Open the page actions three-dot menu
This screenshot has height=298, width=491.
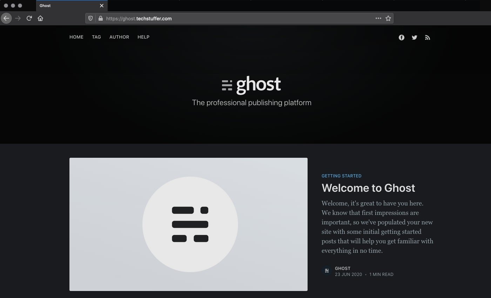378,18
